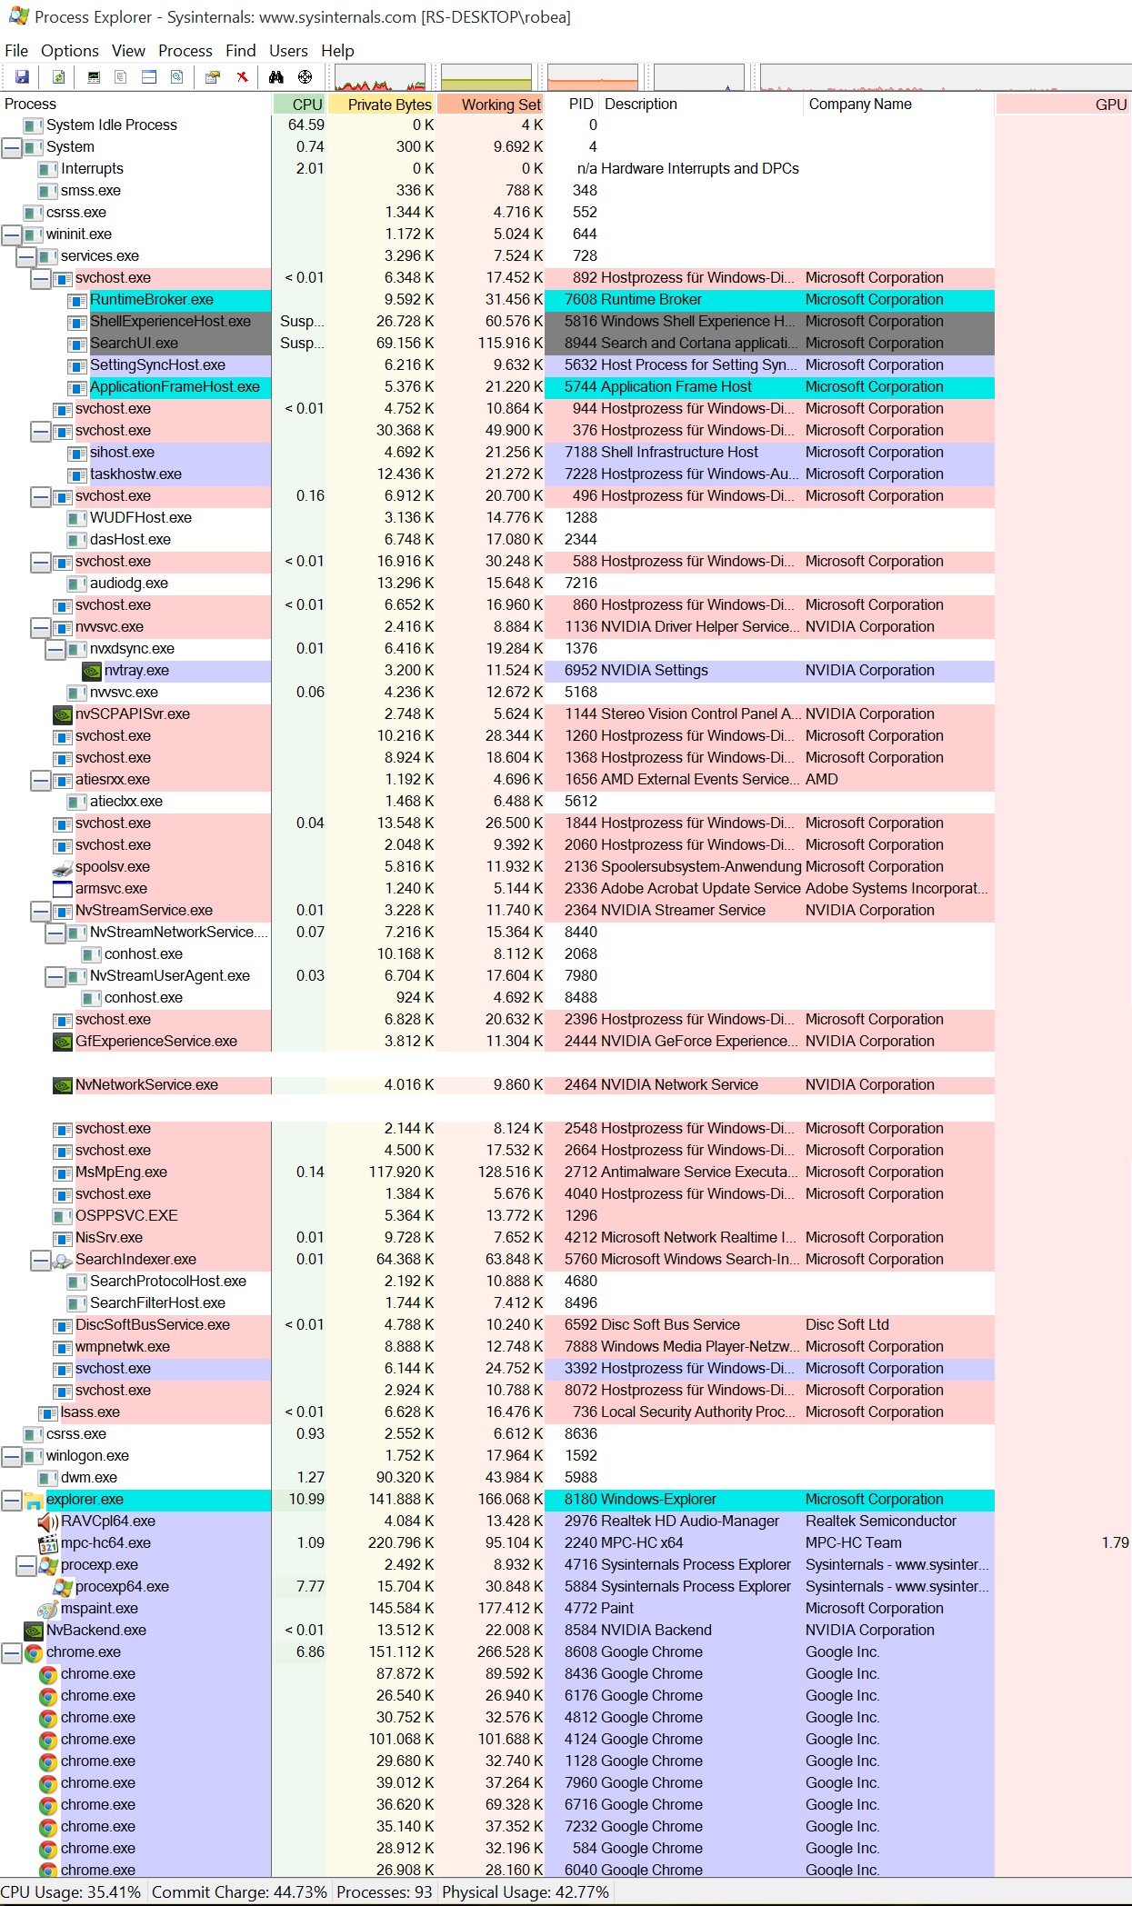The width and height of the screenshot is (1132, 1906).
Task: Sort by the Private Bytes column header
Action: (381, 105)
